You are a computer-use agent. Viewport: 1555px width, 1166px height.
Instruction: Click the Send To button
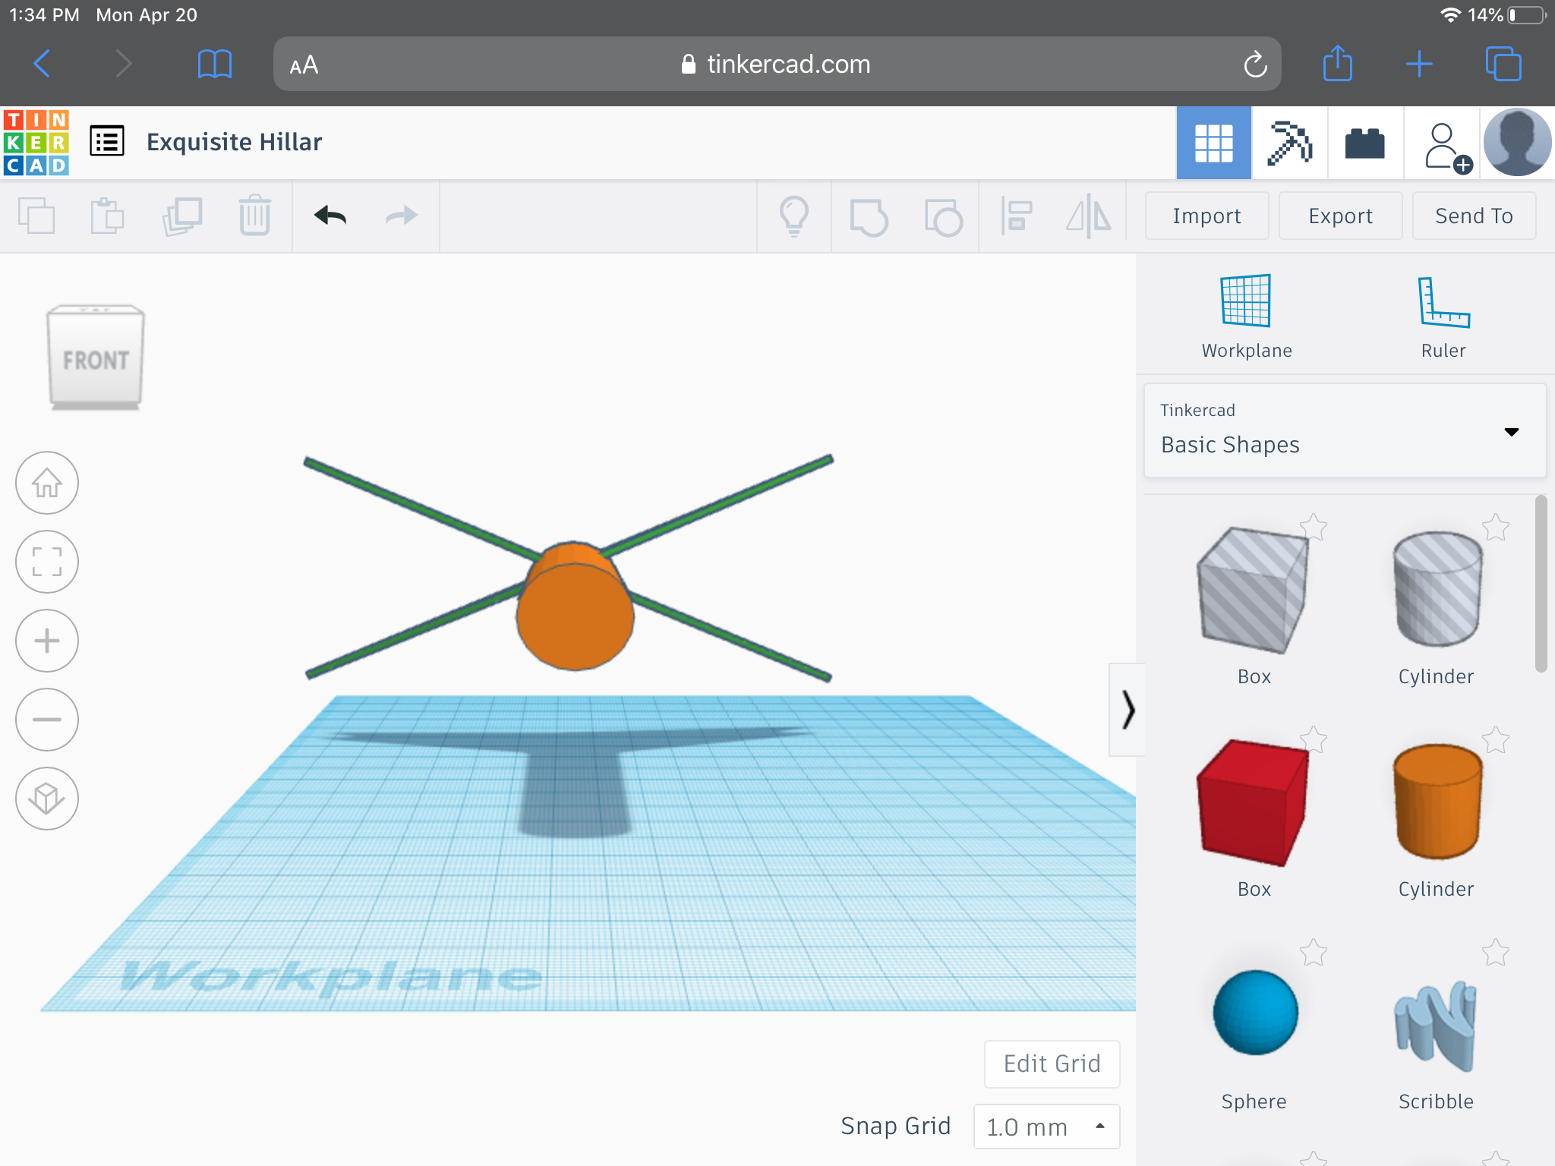point(1474,216)
